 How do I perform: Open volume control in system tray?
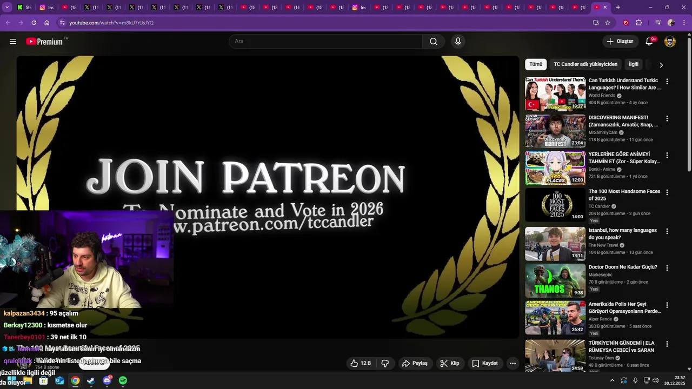(x=655, y=380)
